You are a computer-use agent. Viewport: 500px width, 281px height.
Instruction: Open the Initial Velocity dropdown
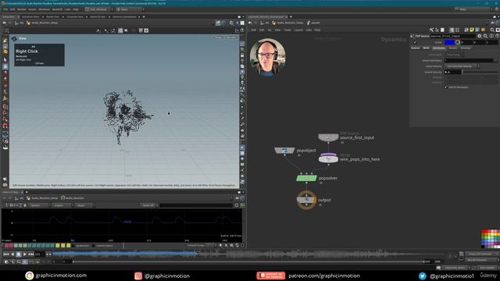coord(462,66)
